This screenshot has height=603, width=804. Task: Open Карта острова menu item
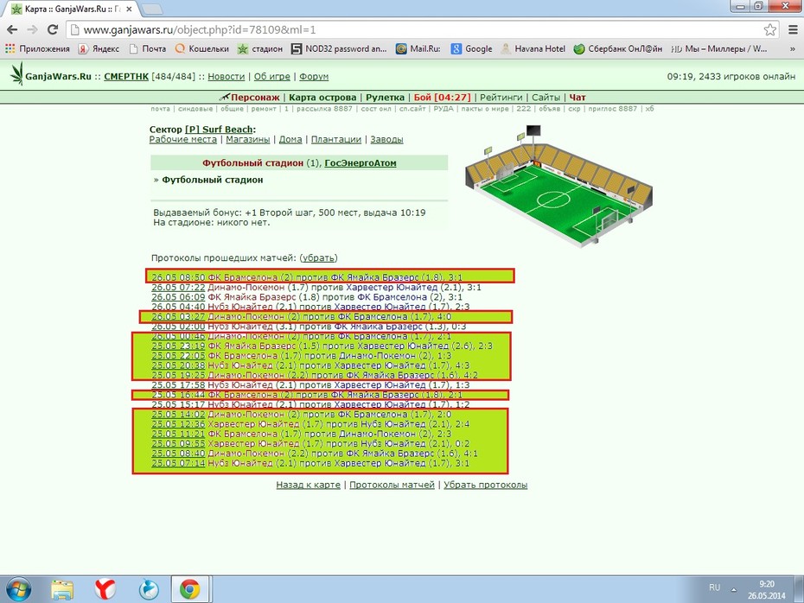tap(322, 98)
